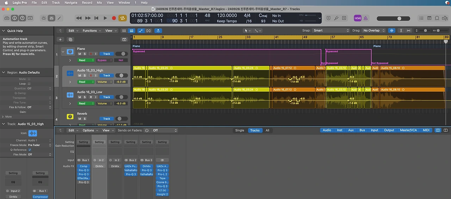
Task: Toggle the Cycle mode button
Action: tap(123, 18)
